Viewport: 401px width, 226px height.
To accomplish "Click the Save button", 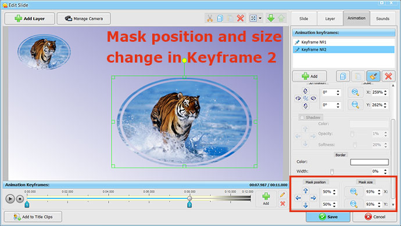I will pyautogui.click(x=328, y=217).
